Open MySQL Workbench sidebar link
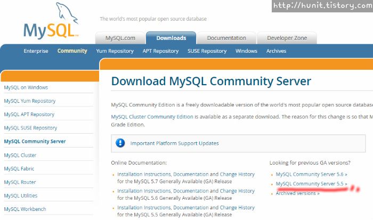This screenshot has height=220, width=373. [x=25, y=209]
